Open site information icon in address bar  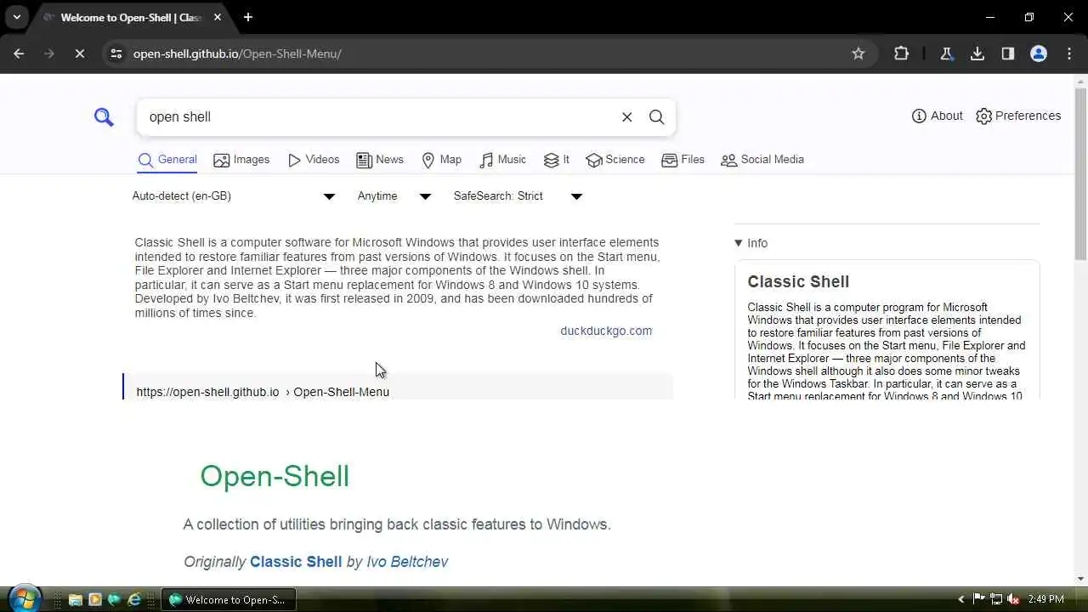pos(116,54)
